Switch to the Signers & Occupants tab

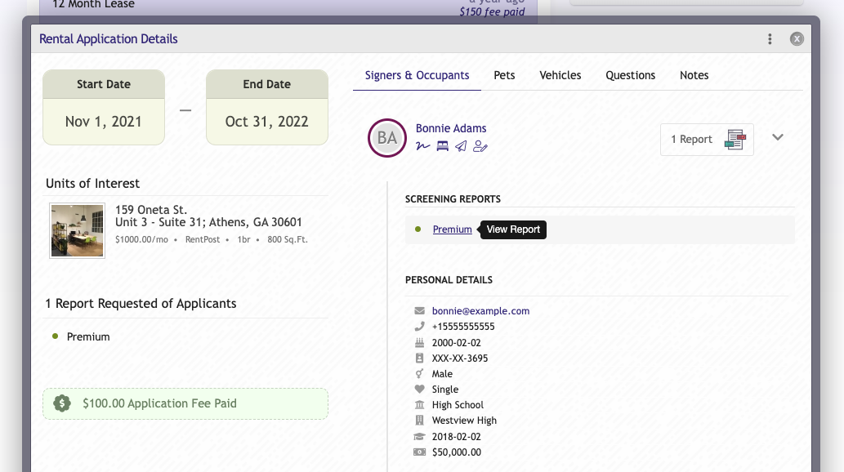coord(418,75)
